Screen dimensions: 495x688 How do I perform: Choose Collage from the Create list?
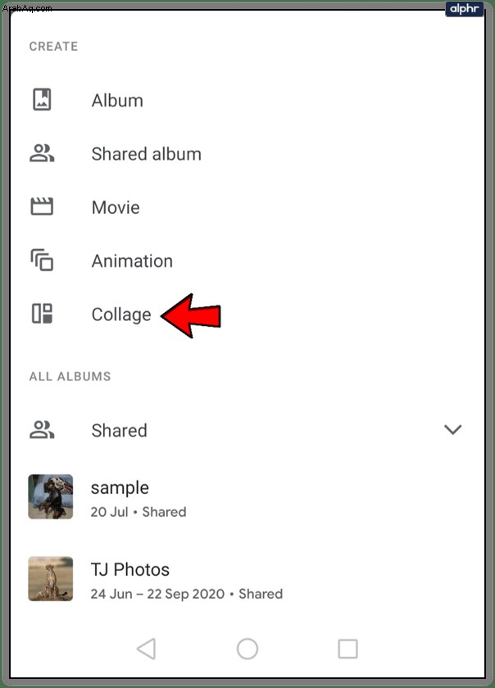[121, 315]
